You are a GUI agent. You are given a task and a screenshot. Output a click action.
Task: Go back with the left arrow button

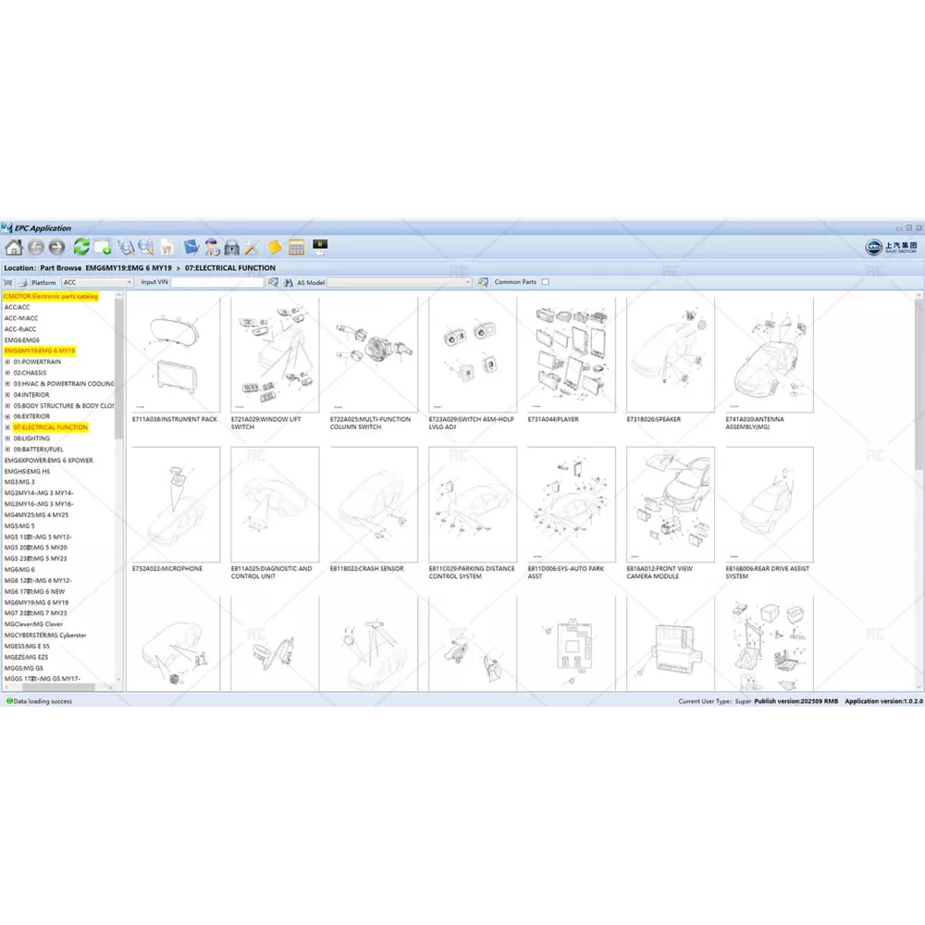[x=36, y=247]
